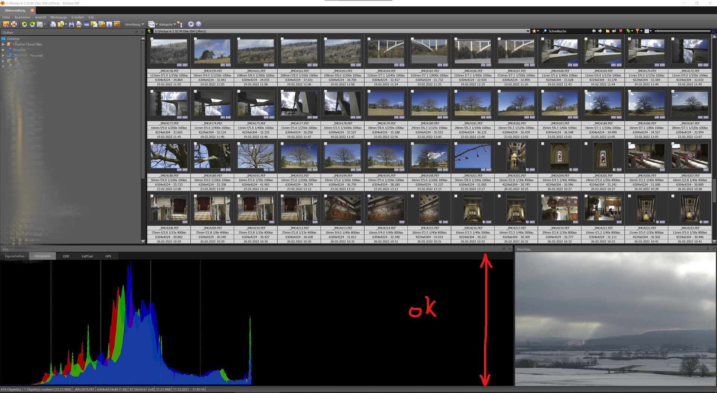Viewport: 717px width, 393px height.
Task: Click the binoculars search icon
Action: pos(71,24)
